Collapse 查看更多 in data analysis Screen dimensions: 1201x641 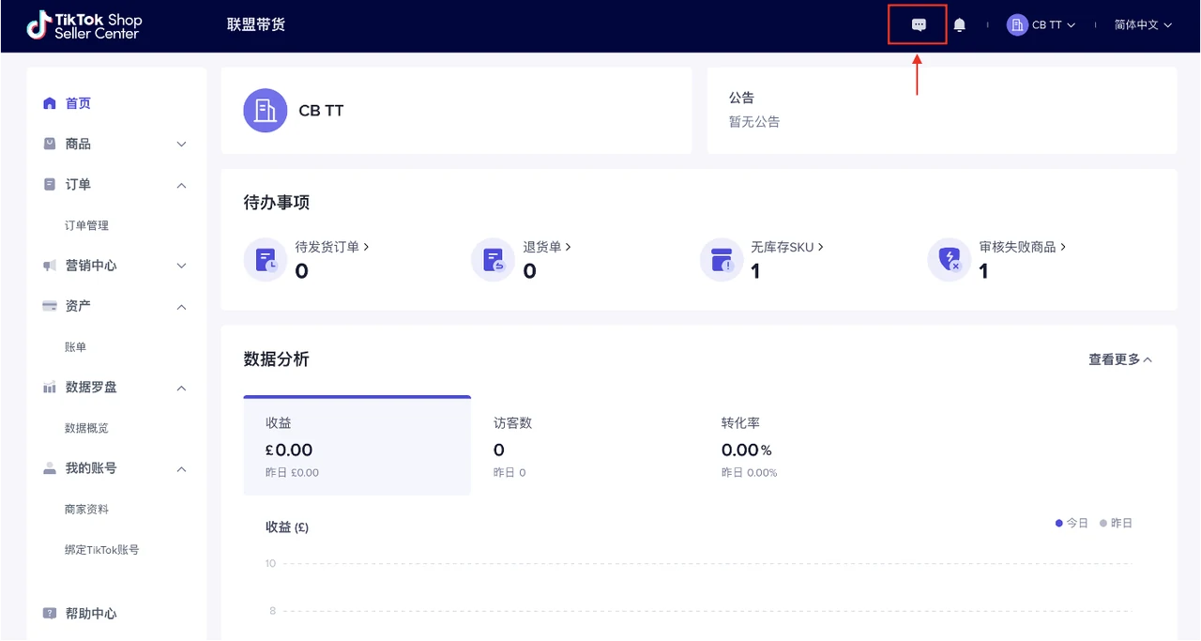(x=1119, y=359)
